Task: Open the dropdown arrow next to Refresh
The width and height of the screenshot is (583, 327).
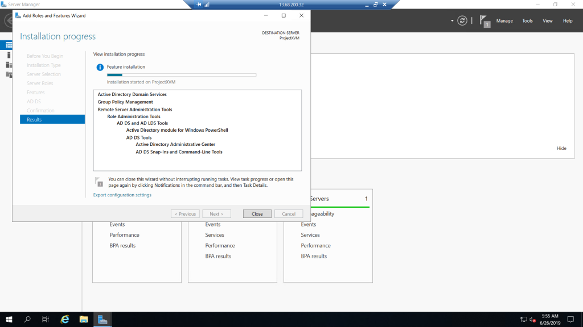Action: click(x=452, y=21)
